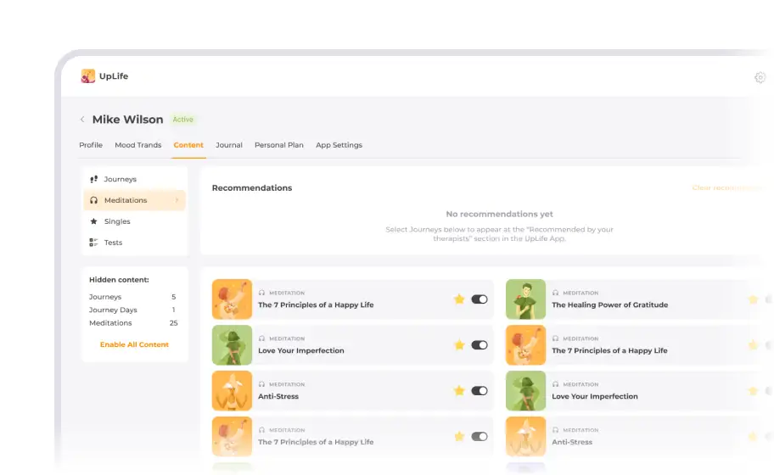
Task: Click hidden Journey Days count row
Action: coord(132,310)
